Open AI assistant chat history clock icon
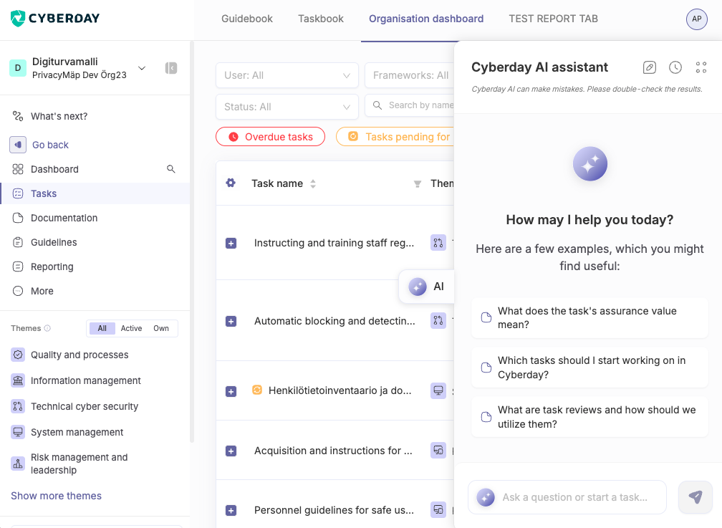722x528 pixels. pyautogui.click(x=675, y=67)
